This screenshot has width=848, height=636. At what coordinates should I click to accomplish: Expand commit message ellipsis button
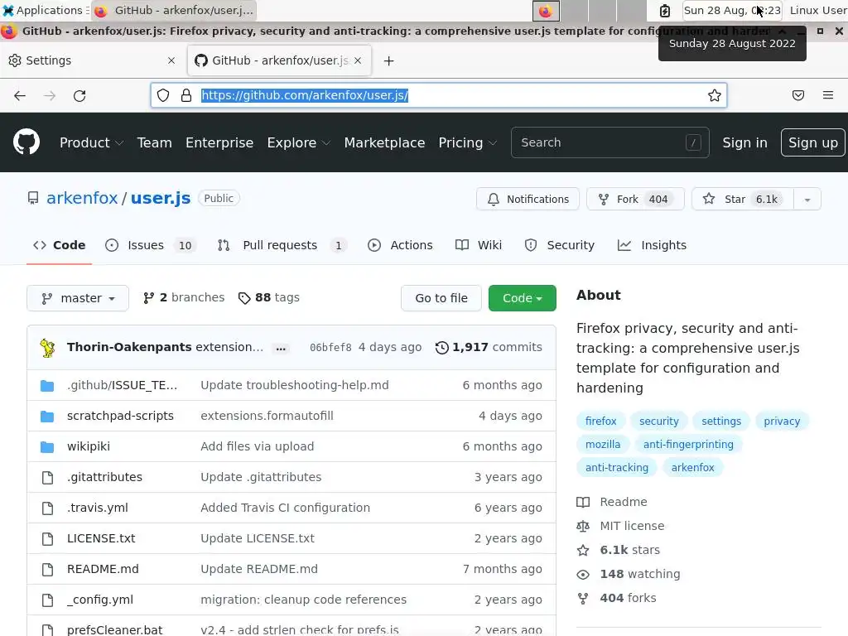point(281,349)
